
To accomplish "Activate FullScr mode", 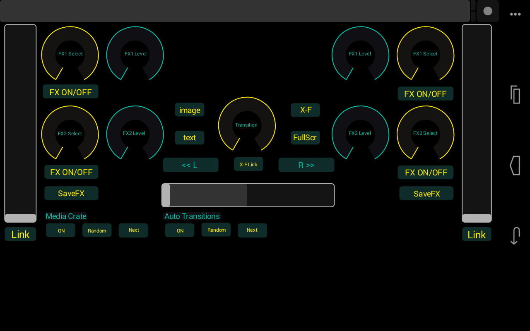I will [x=305, y=137].
